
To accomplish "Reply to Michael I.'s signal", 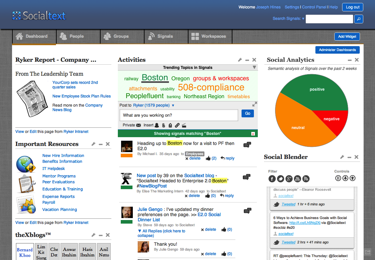I will click(x=228, y=158).
